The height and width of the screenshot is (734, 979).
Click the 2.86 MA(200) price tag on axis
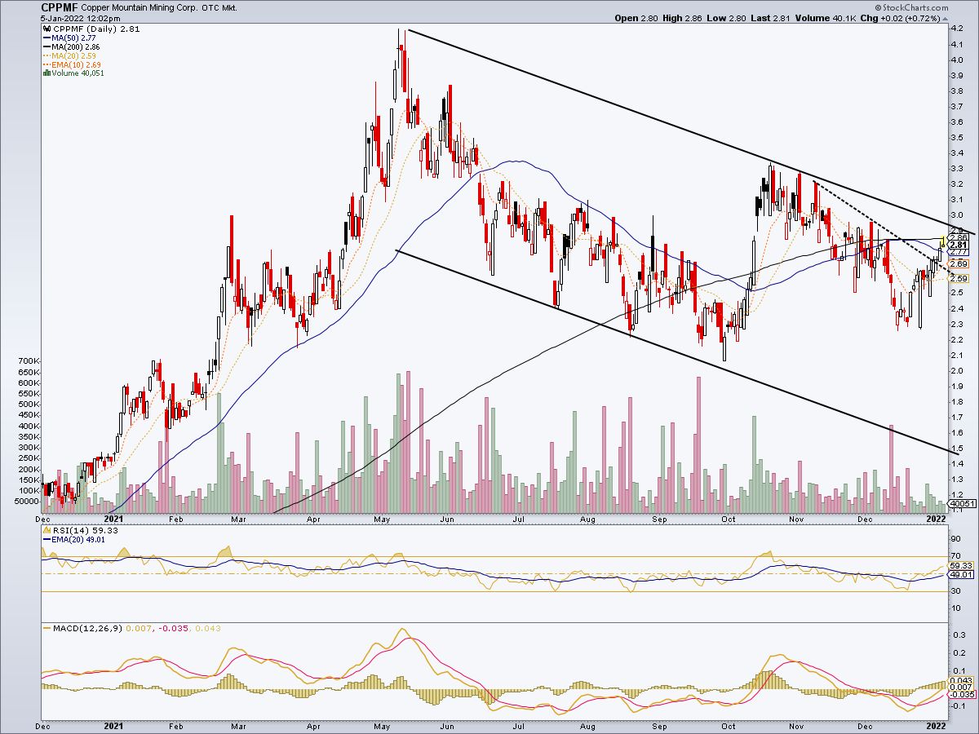click(x=958, y=237)
